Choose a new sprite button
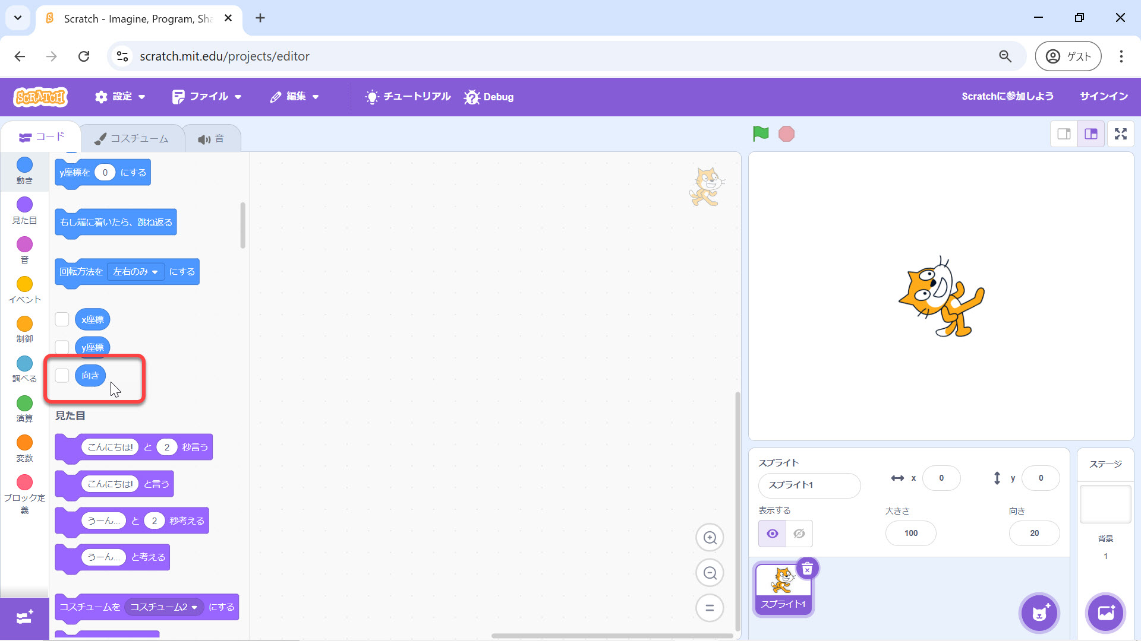This screenshot has height=641, width=1141. tap(1039, 613)
